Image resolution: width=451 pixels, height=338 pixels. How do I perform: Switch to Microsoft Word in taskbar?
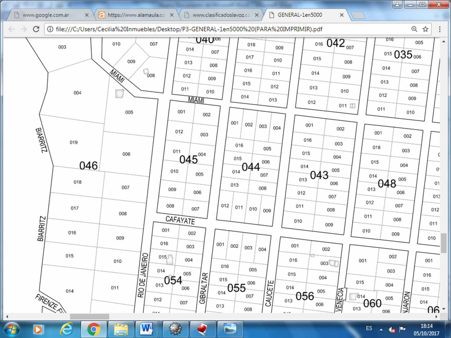click(x=147, y=329)
